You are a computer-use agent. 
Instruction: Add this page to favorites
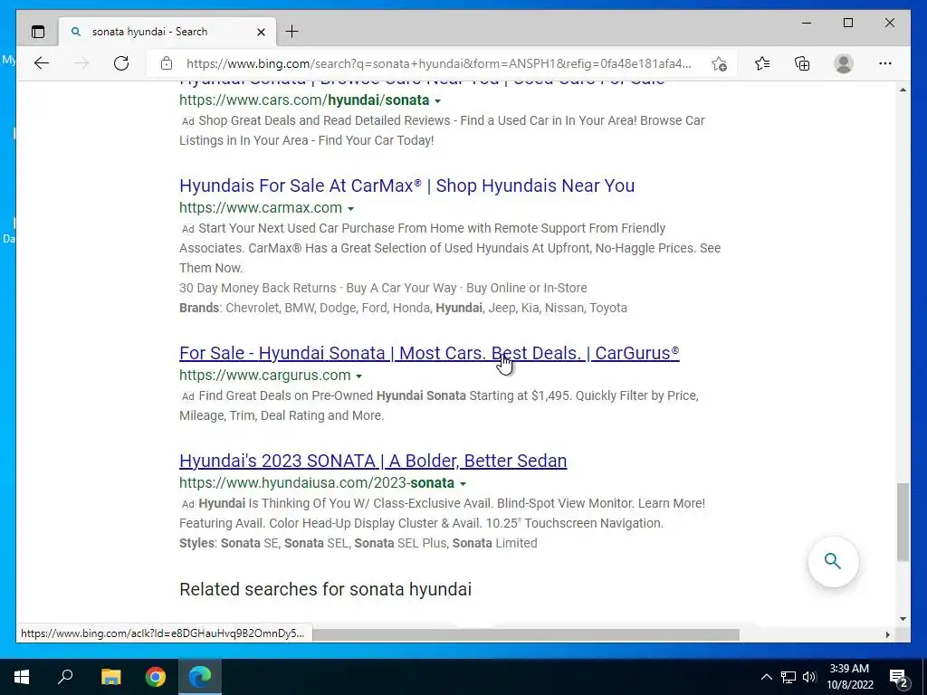pyautogui.click(x=719, y=63)
